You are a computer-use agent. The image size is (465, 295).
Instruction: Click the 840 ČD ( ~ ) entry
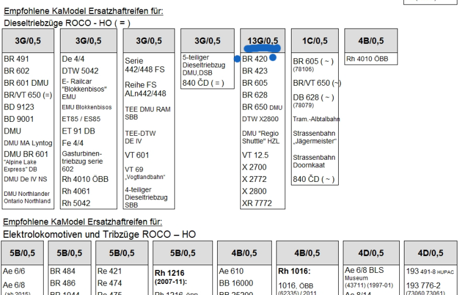[x=314, y=179]
